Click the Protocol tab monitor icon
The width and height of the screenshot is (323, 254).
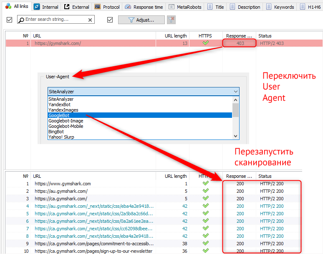97,7
